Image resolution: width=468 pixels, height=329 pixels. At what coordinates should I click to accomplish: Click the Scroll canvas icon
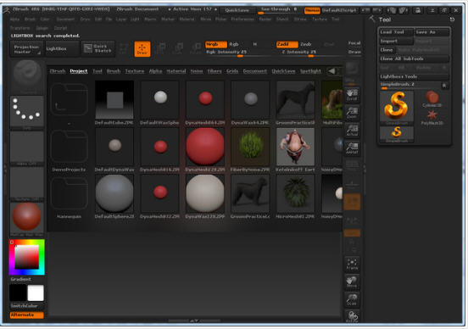click(x=352, y=95)
